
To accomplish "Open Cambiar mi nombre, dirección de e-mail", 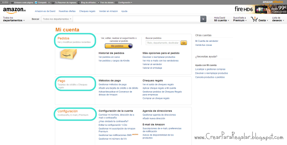I will pyautogui.click(x=117, y=116).
